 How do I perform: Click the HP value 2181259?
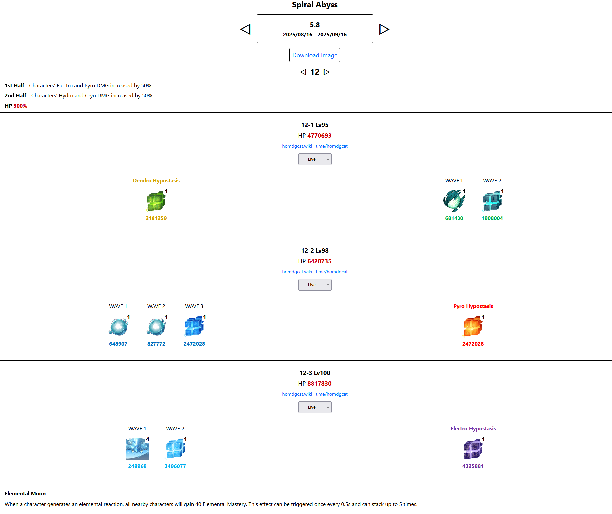[156, 218]
